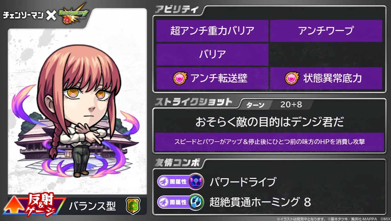391x221 pixels.
Task: Select the バリア ability box
Action: point(212,54)
